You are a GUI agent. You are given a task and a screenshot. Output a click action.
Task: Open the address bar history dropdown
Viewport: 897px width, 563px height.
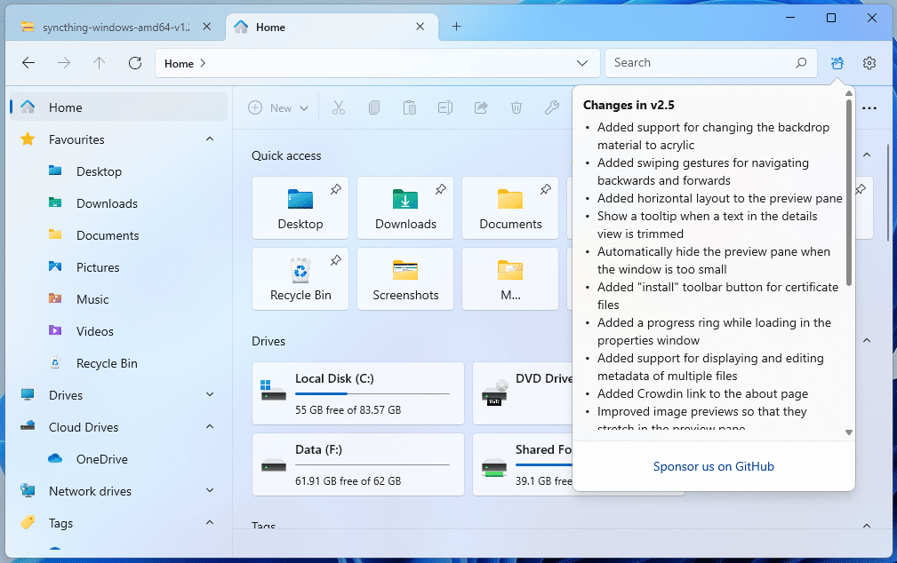pyautogui.click(x=582, y=63)
